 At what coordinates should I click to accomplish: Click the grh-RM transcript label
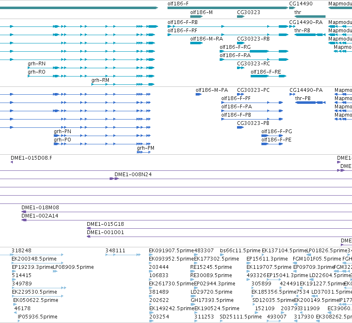tap(101, 80)
